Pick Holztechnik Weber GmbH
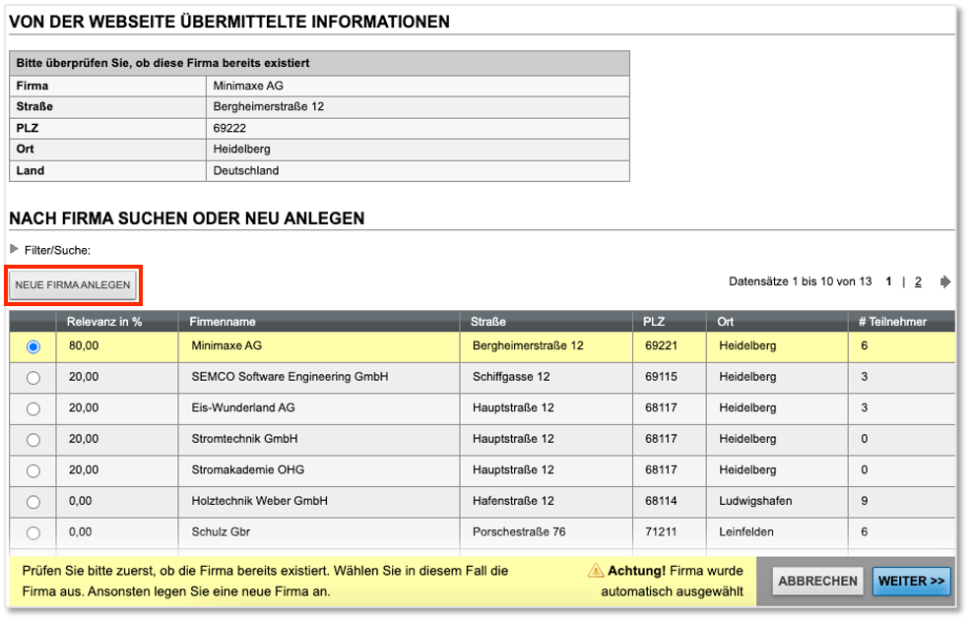Viewport: 969px width, 620px height. click(x=32, y=501)
